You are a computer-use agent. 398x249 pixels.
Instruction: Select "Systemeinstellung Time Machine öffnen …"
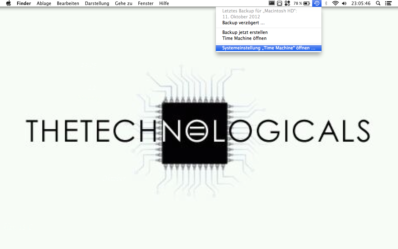click(x=268, y=48)
